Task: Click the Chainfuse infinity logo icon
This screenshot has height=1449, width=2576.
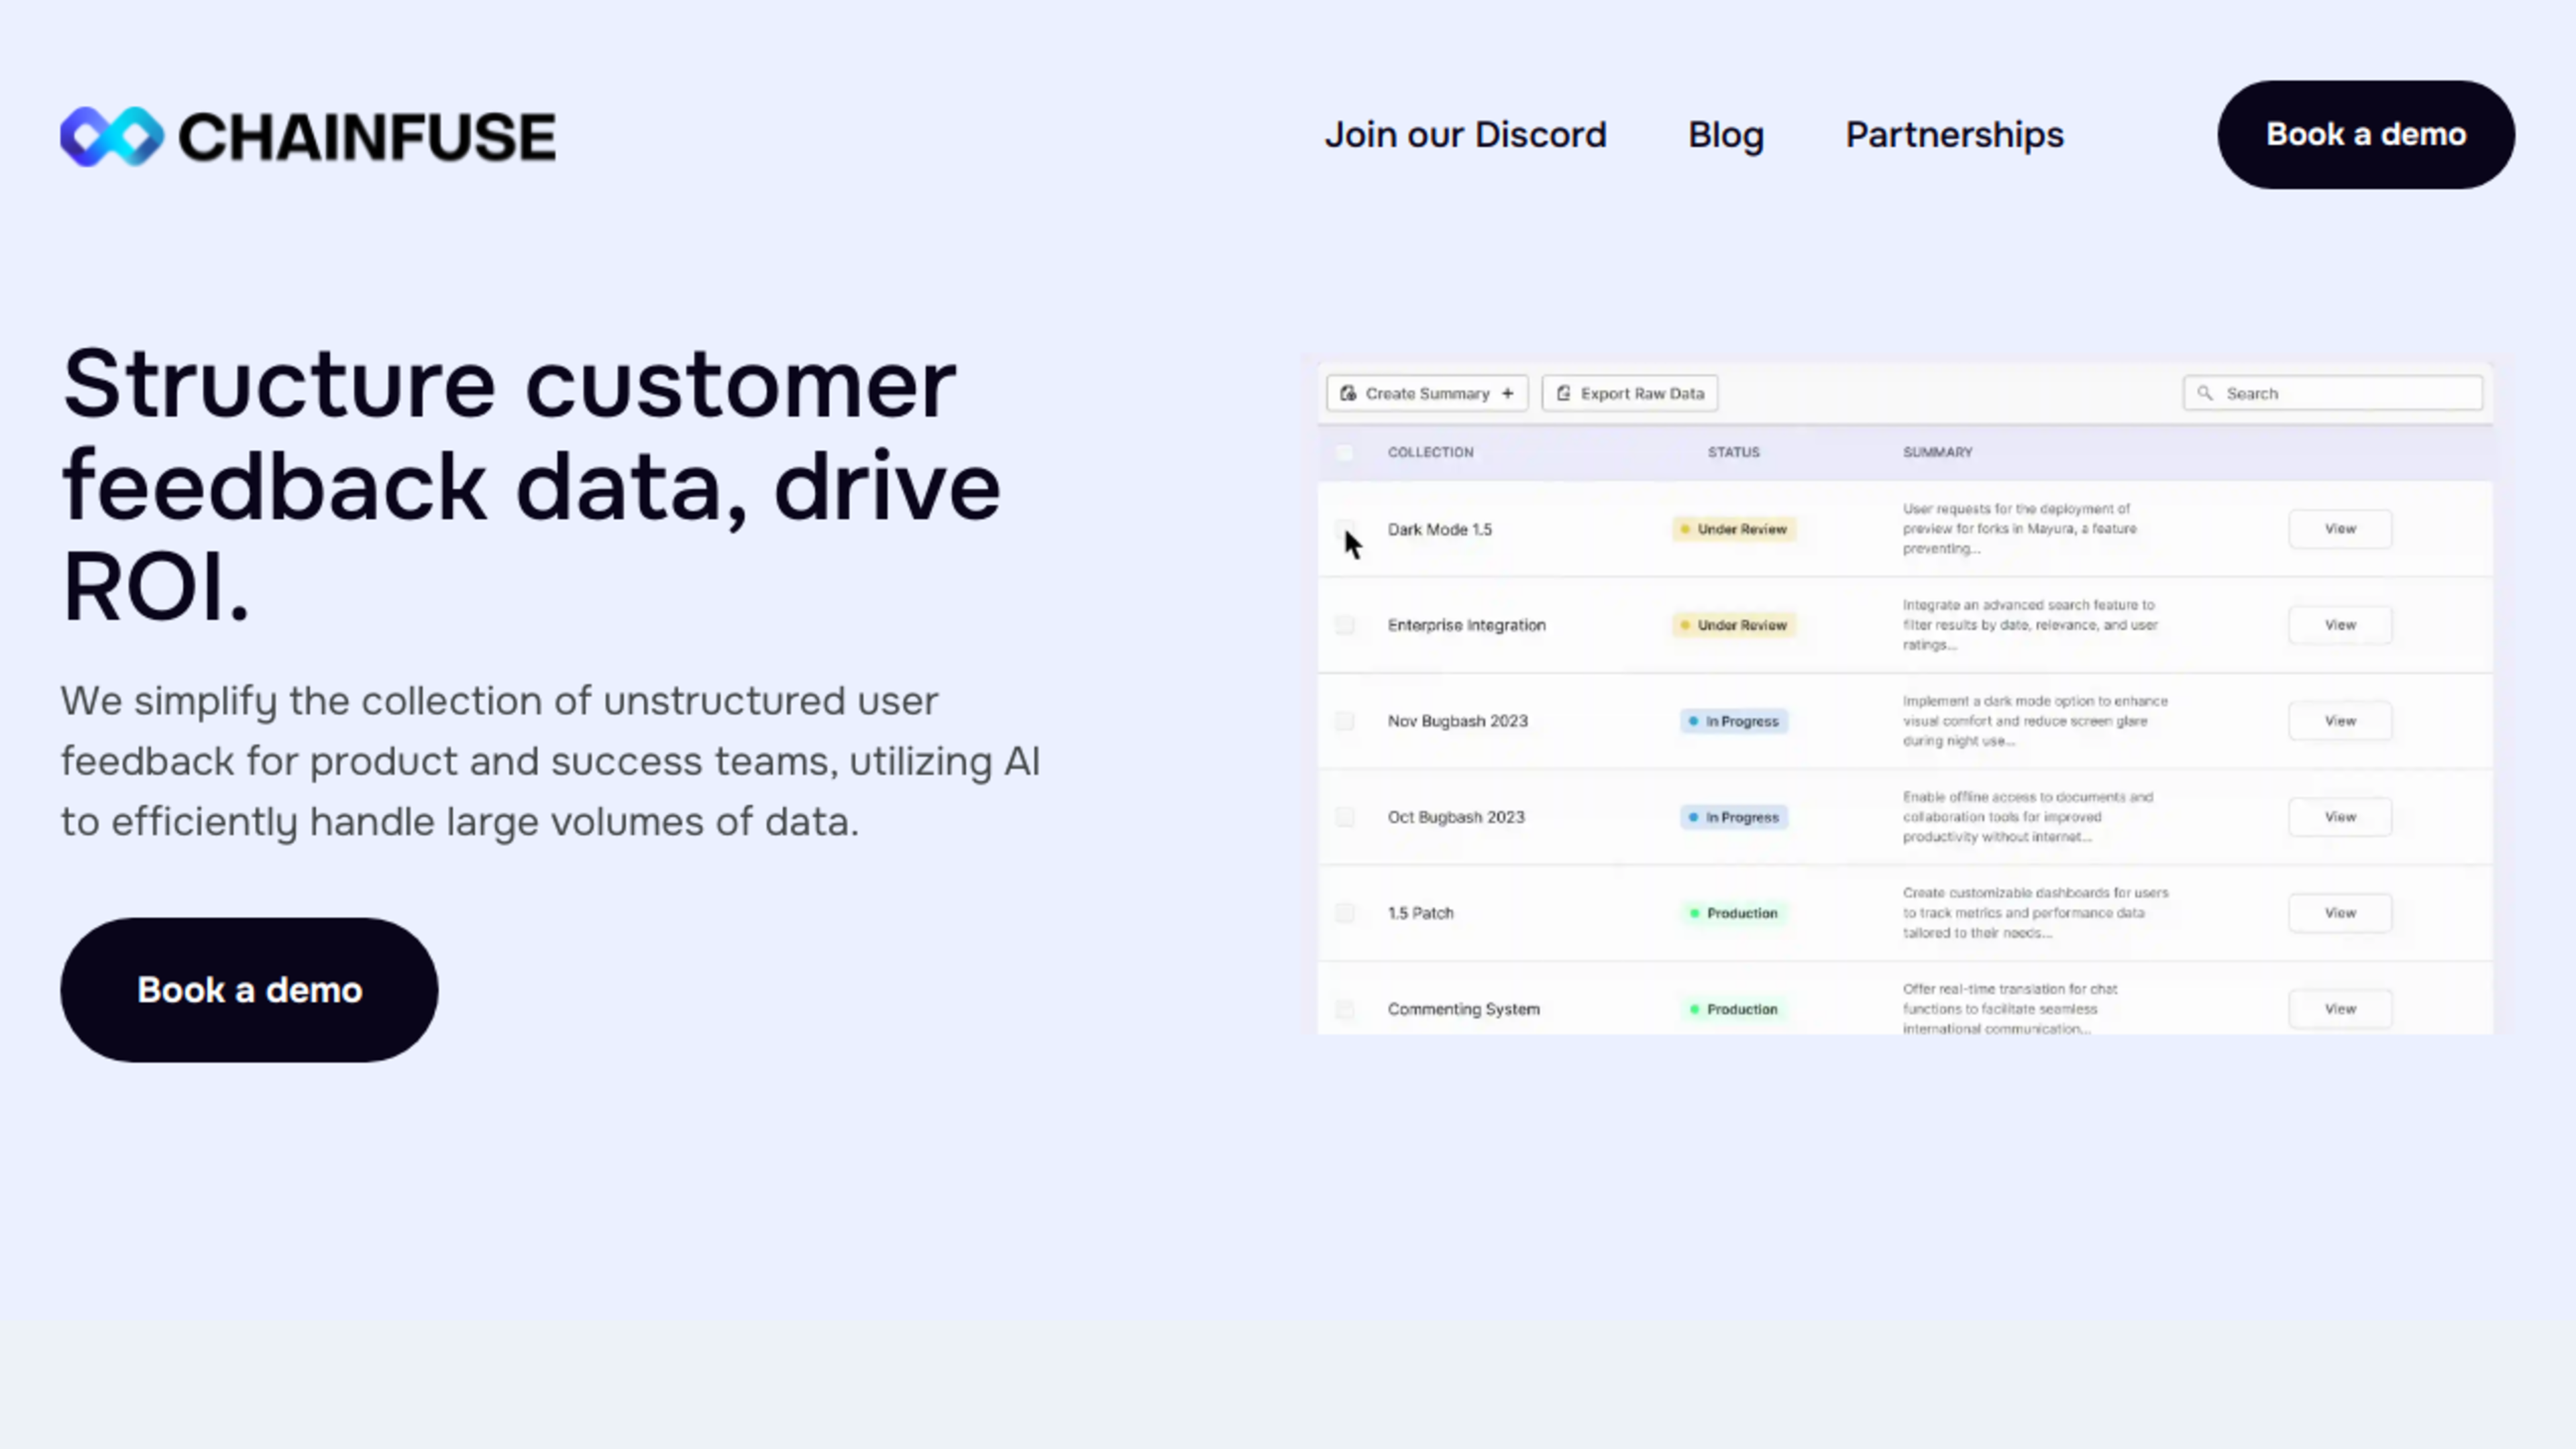Action: pyautogui.click(x=111, y=136)
